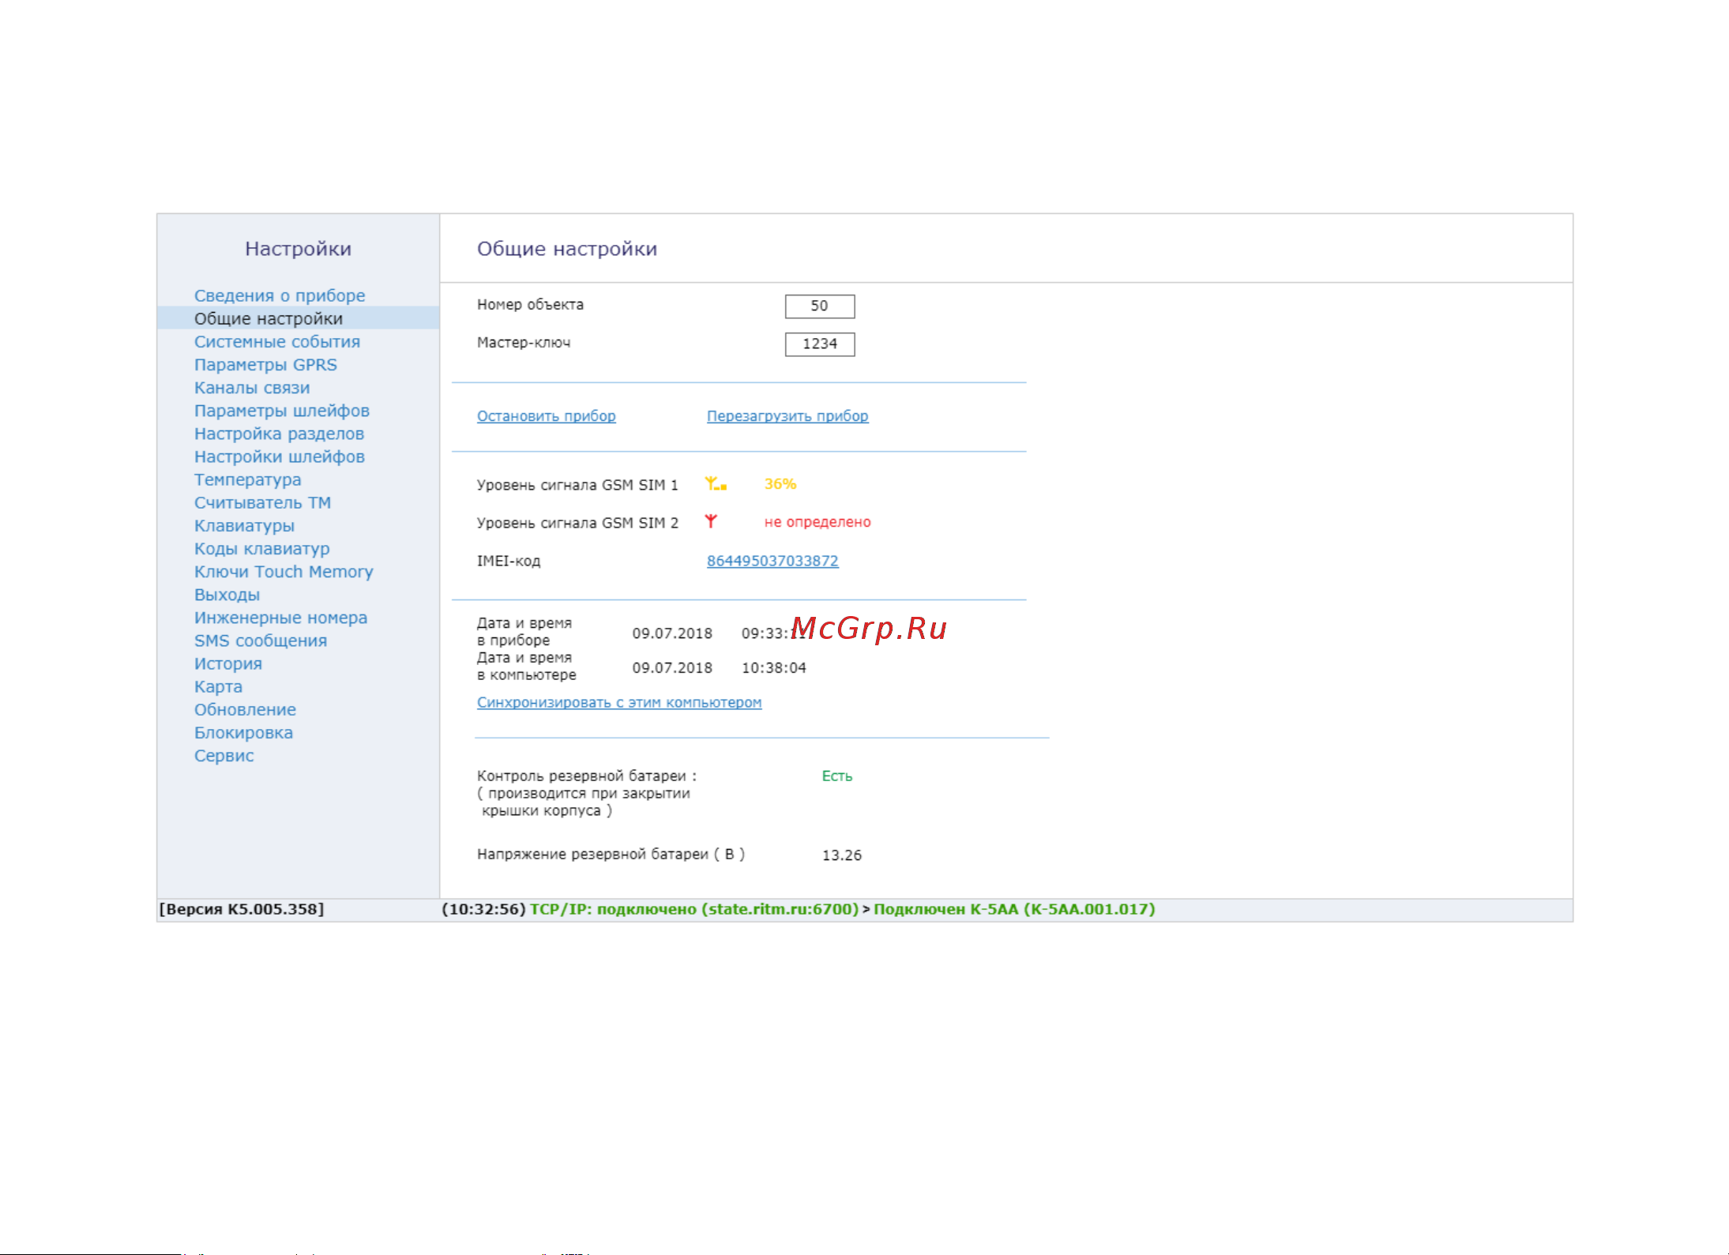Open Настройки шлейфов page
The width and height of the screenshot is (1729, 1255).
click(x=280, y=456)
